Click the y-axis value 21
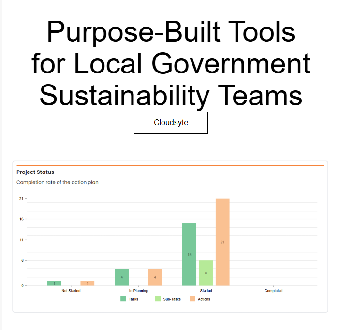 point(21,199)
